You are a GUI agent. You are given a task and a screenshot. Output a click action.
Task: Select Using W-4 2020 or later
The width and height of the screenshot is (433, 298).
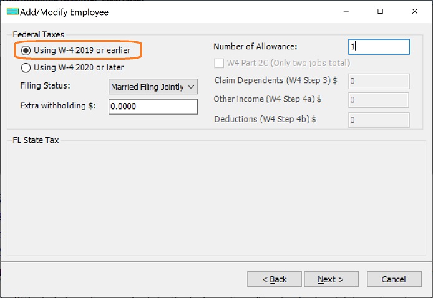point(26,67)
